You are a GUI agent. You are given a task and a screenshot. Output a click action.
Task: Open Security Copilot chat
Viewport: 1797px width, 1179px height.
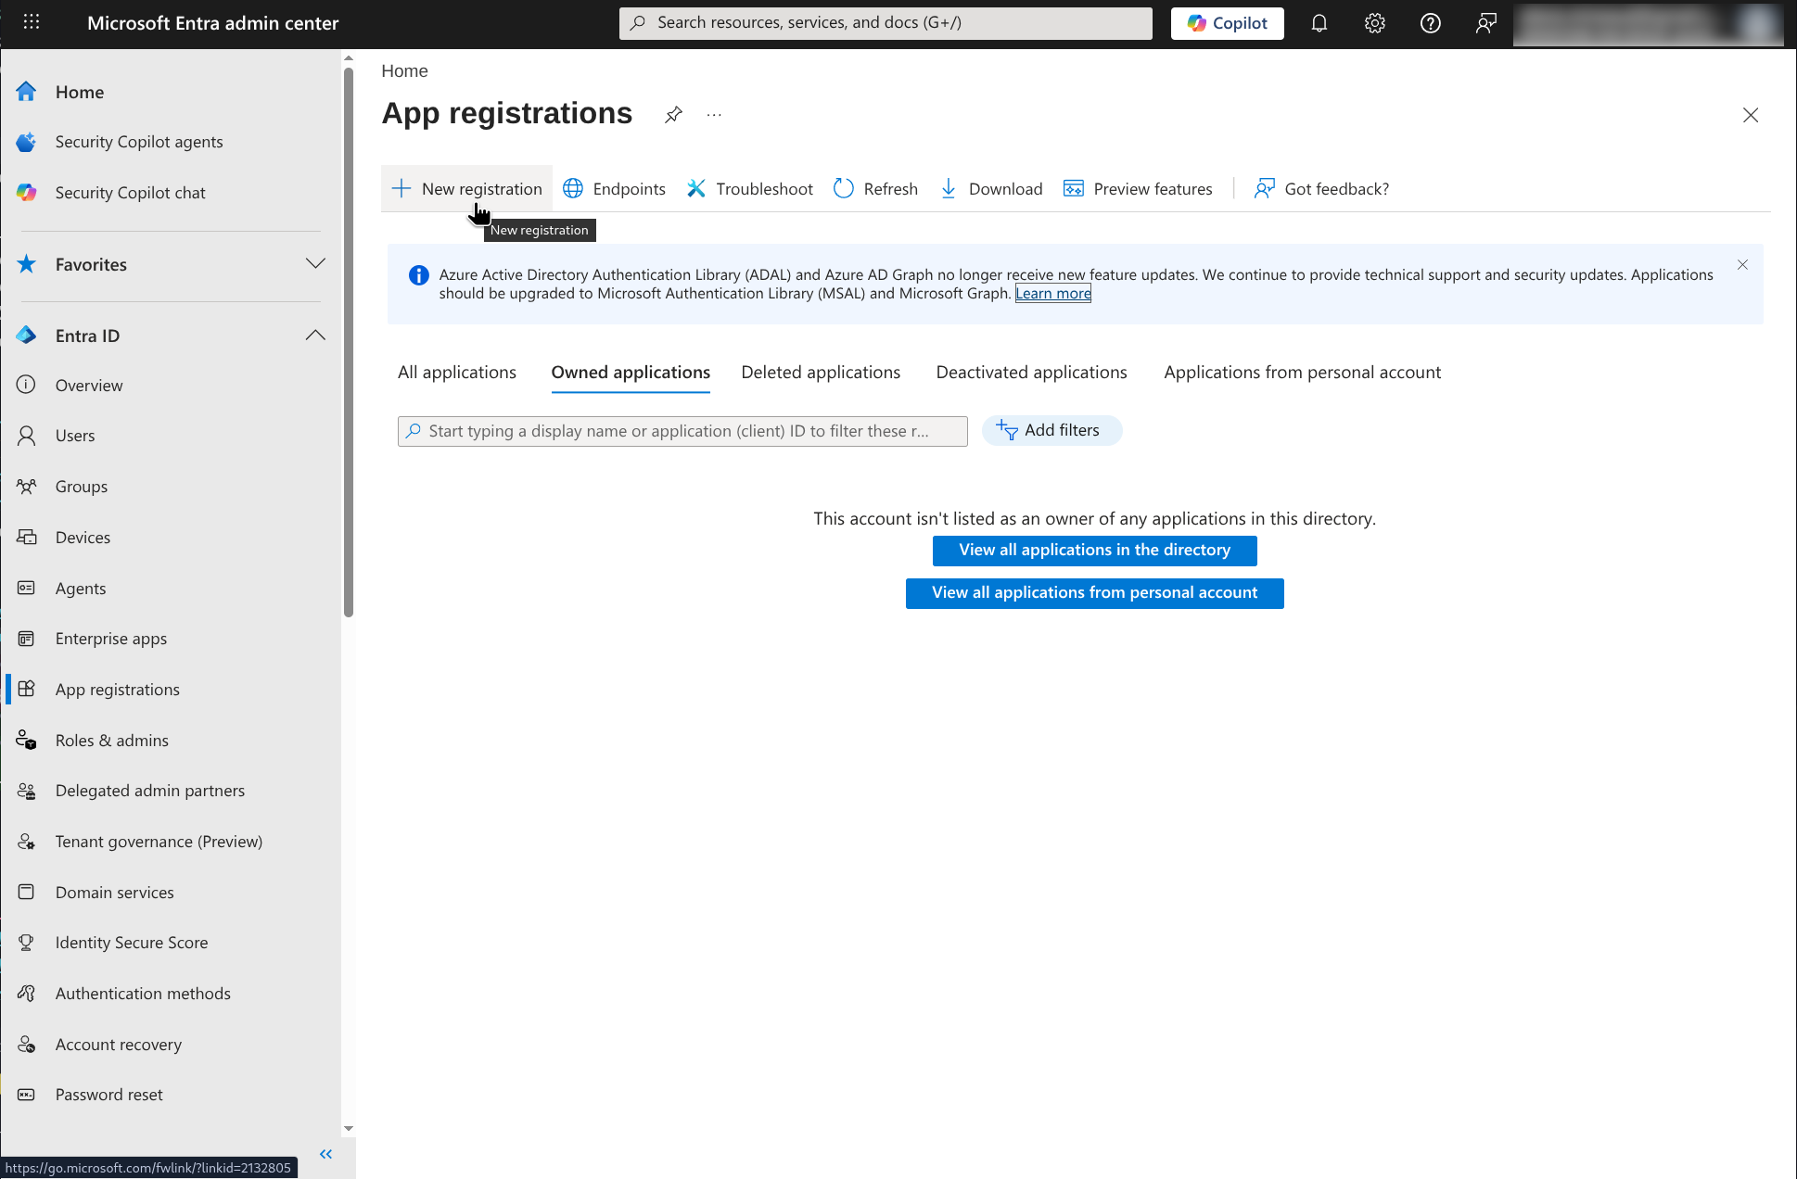coord(130,193)
